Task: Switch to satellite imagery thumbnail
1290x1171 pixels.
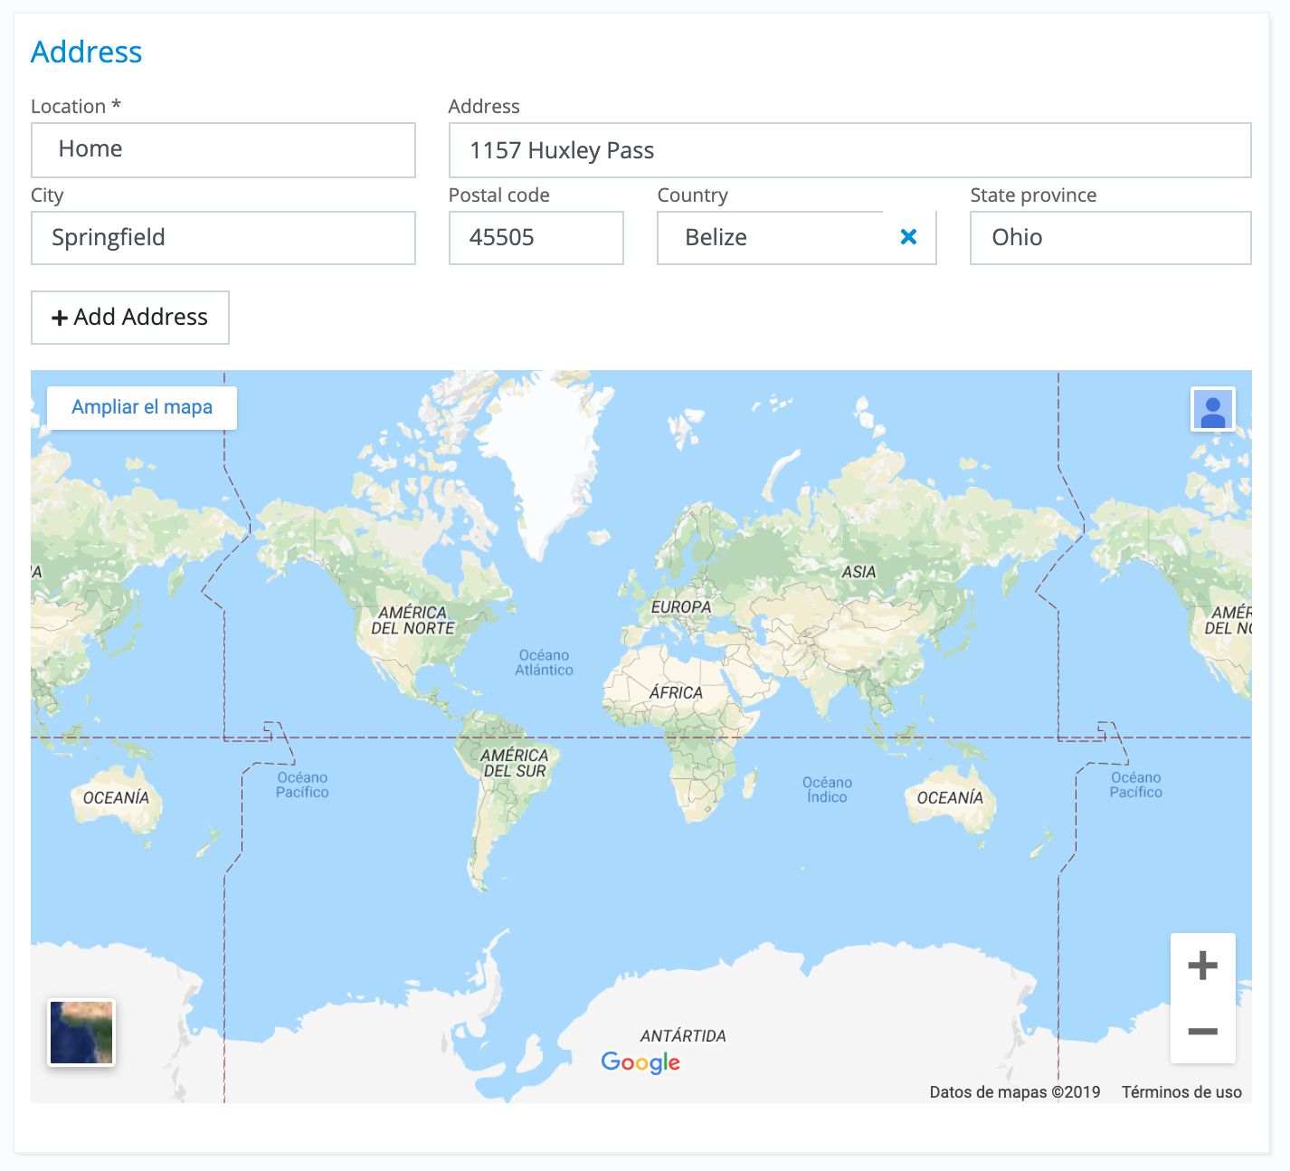Action: [81, 1033]
